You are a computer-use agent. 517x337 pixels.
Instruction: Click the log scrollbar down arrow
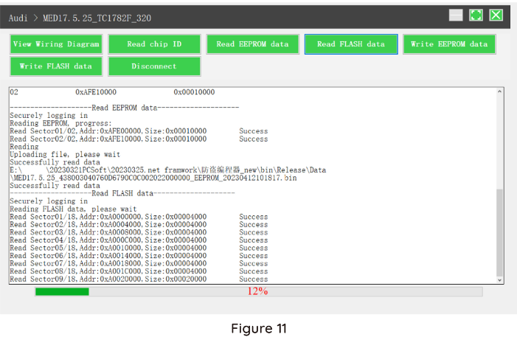click(500, 280)
